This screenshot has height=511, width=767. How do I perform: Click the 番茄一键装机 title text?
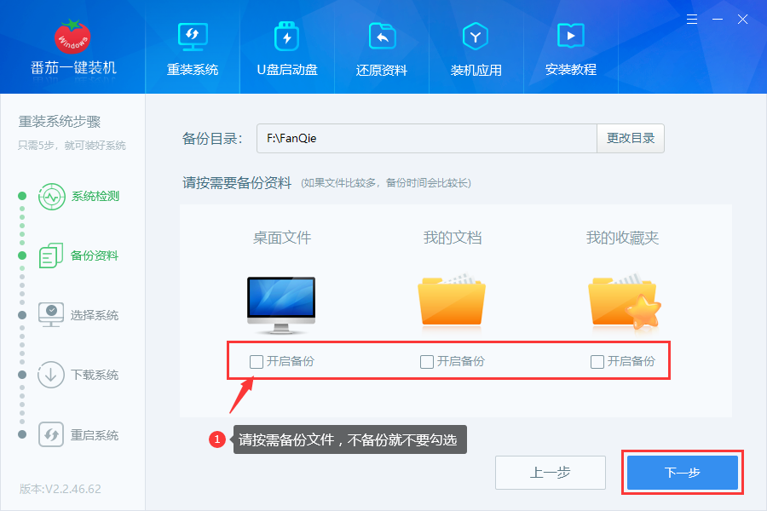click(x=74, y=68)
